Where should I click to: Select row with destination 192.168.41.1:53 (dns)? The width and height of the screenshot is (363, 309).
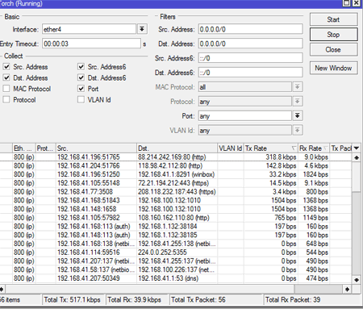(176, 278)
